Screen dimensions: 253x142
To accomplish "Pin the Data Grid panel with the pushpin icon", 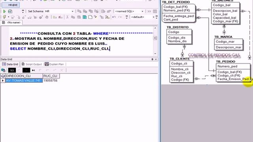I will (x=152, y=59).
